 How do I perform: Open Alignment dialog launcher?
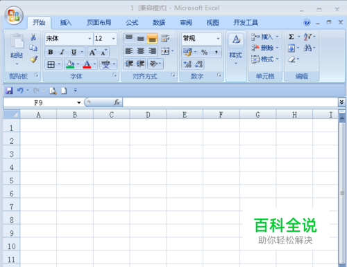(173, 75)
